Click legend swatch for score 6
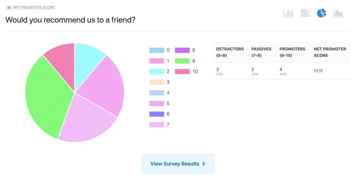Viewport: 358px width, 177px height. coord(156,114)
